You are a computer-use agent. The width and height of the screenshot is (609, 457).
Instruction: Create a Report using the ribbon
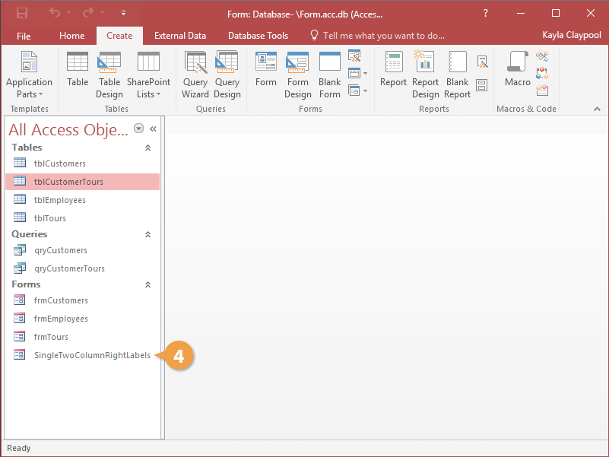(393, 70)
